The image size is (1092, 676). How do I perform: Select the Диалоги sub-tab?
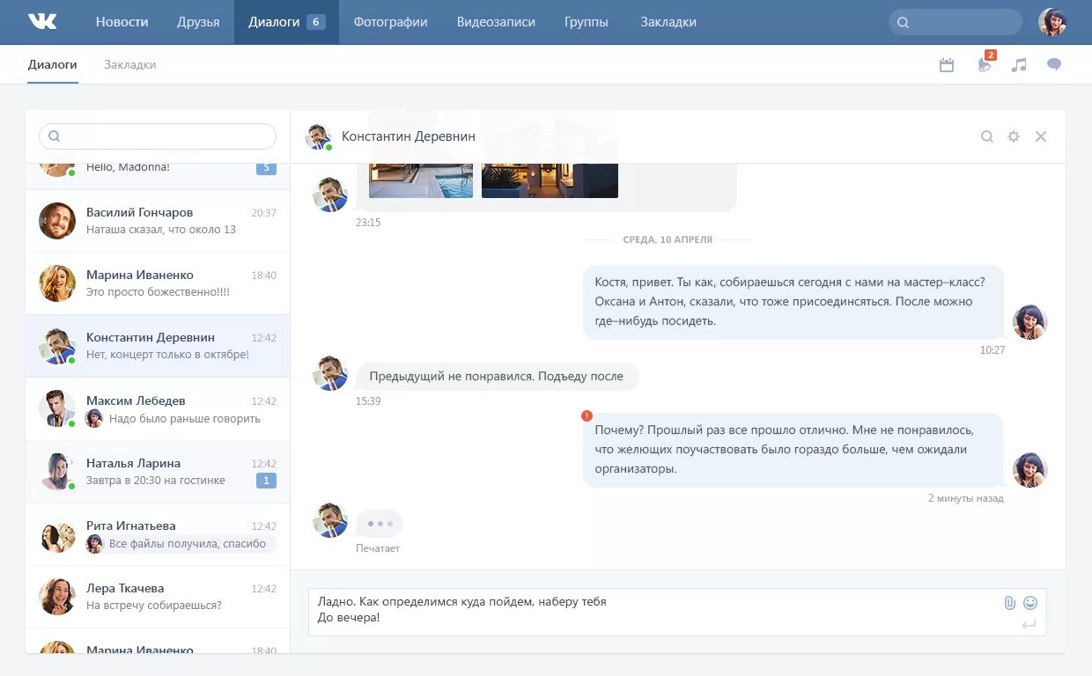tap(52, 65)
